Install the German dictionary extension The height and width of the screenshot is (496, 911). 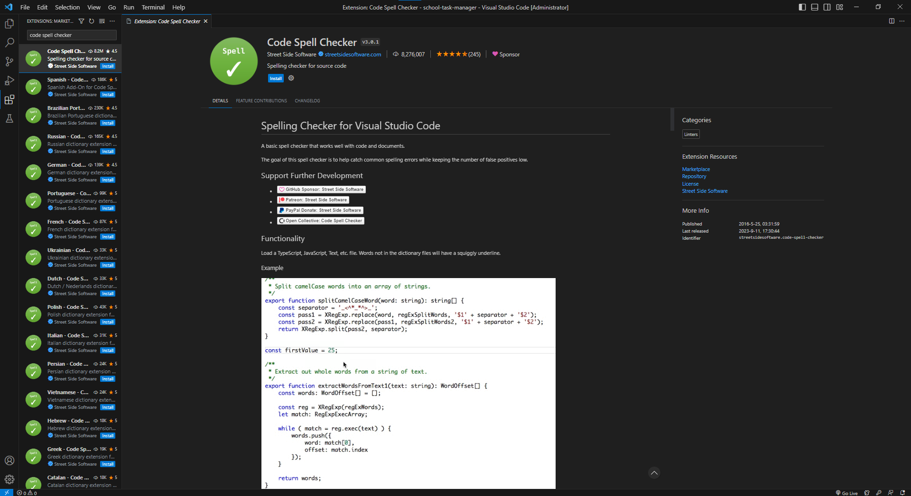108,180
